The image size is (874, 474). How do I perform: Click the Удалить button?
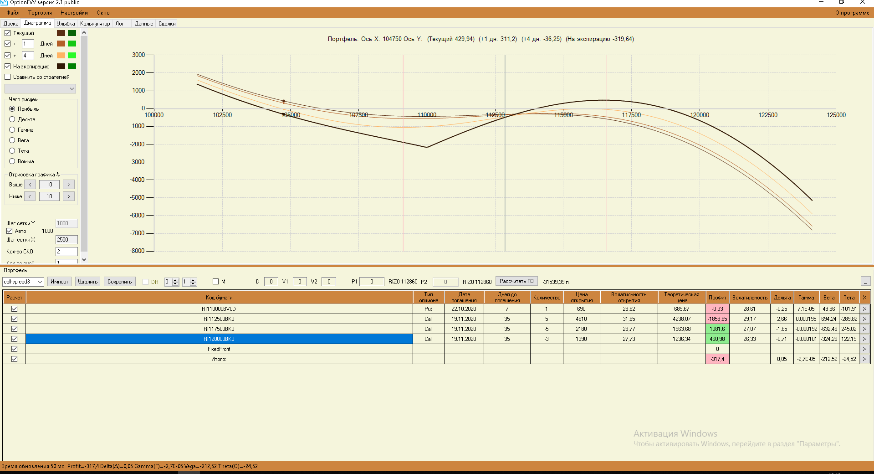[88, 282]
